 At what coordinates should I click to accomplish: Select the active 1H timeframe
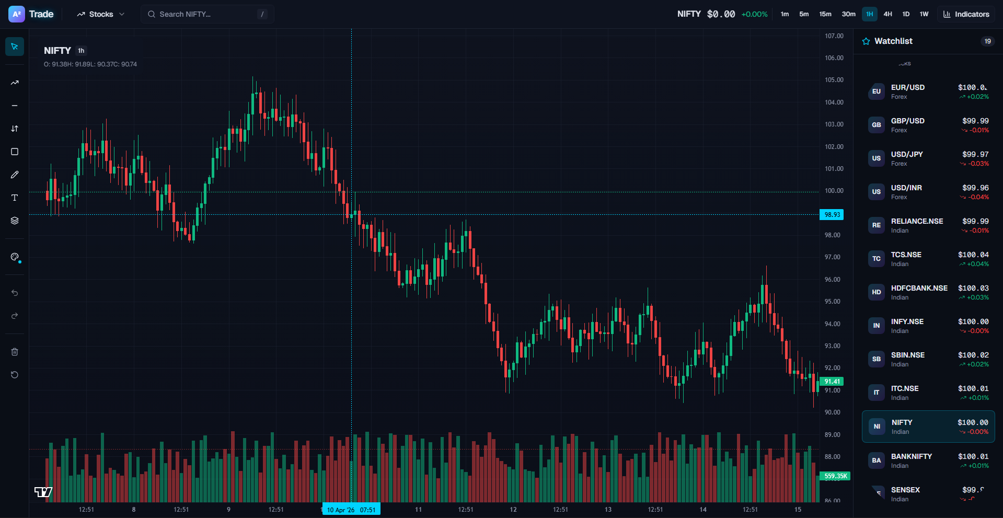[x=870, y=14]
